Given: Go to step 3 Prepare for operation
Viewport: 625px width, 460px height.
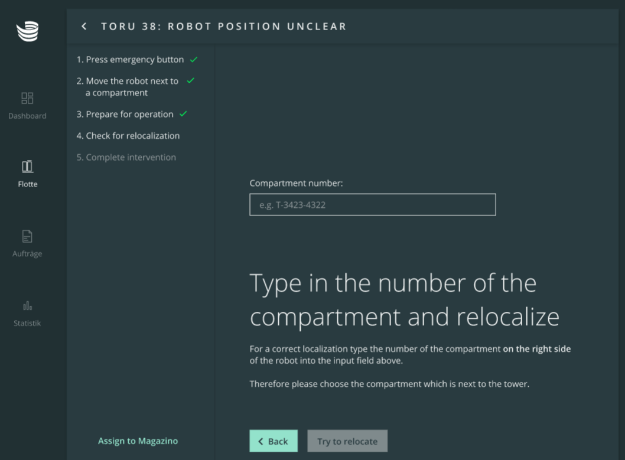Looking at the screenshot, I should coord(125,114).
